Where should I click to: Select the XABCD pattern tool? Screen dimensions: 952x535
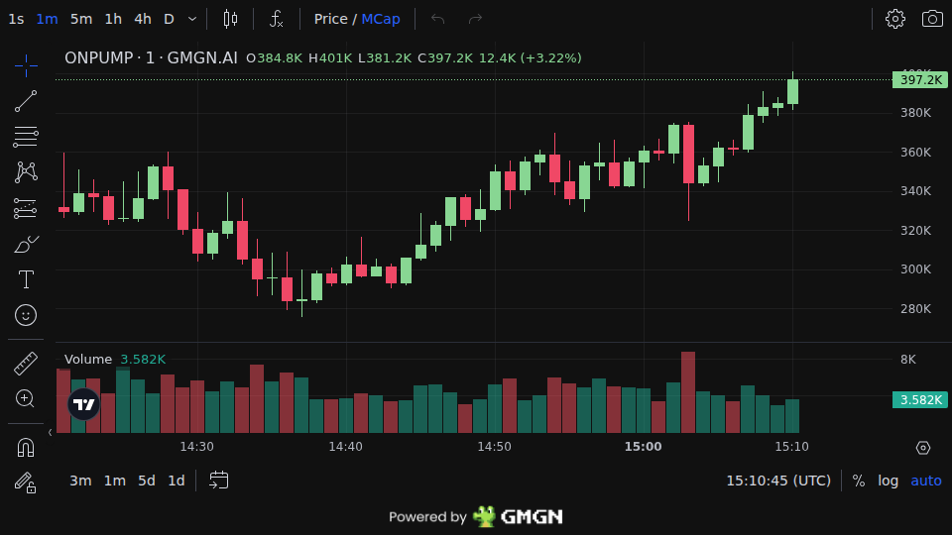coord(26,172)
